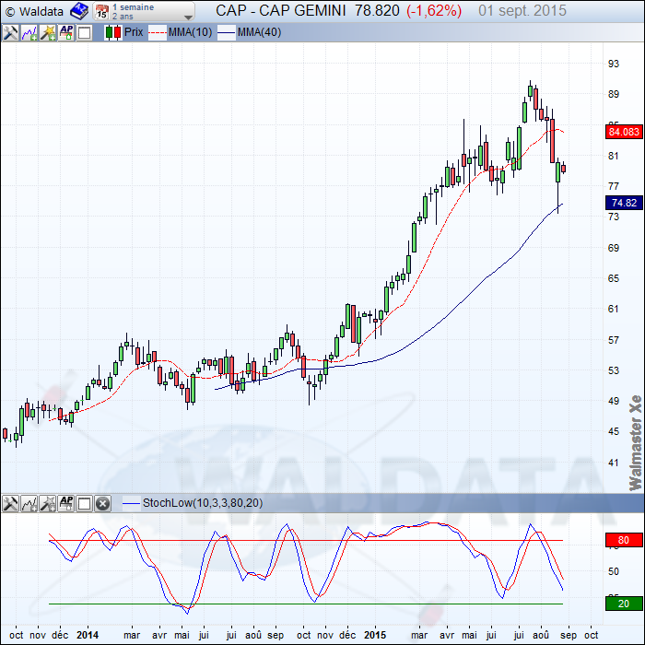Close the StochLow indicator panel

click(103, 503)
